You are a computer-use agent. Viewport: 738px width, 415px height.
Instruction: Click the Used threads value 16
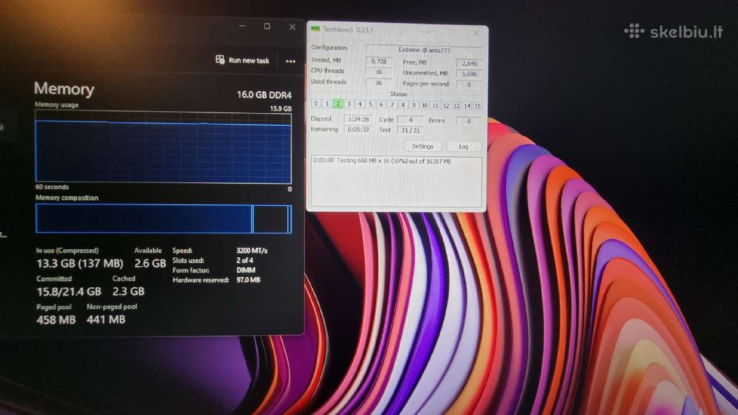(x=379, y=83)
